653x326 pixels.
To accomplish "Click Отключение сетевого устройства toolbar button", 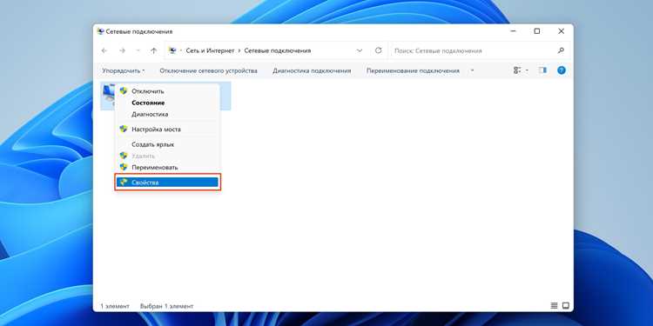I will 208,70.
